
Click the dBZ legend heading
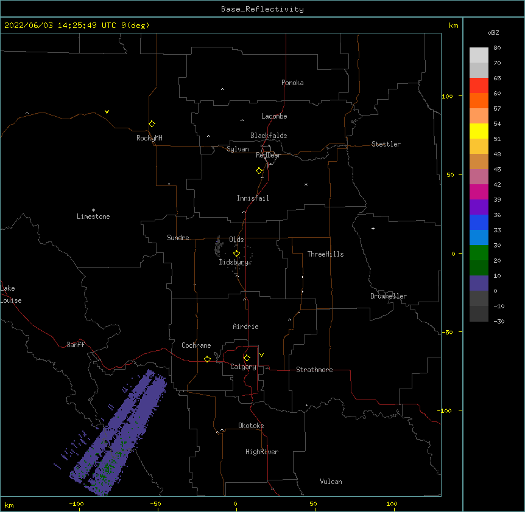493,32
